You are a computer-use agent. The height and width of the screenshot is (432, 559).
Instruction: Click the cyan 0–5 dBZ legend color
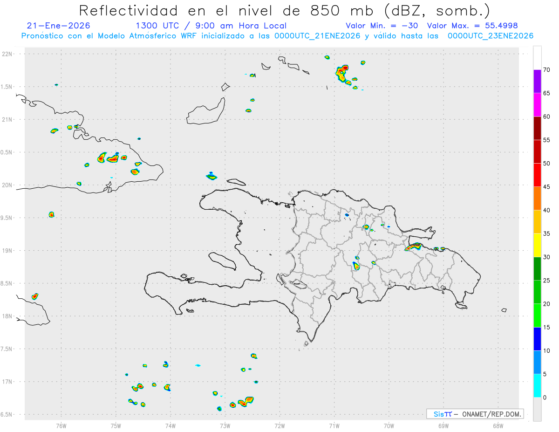click(537, 386)
